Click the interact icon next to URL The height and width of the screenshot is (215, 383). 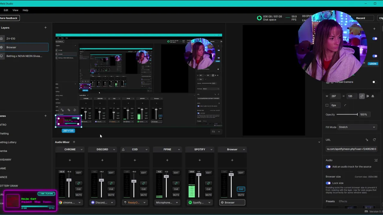(x=367, y=140)
